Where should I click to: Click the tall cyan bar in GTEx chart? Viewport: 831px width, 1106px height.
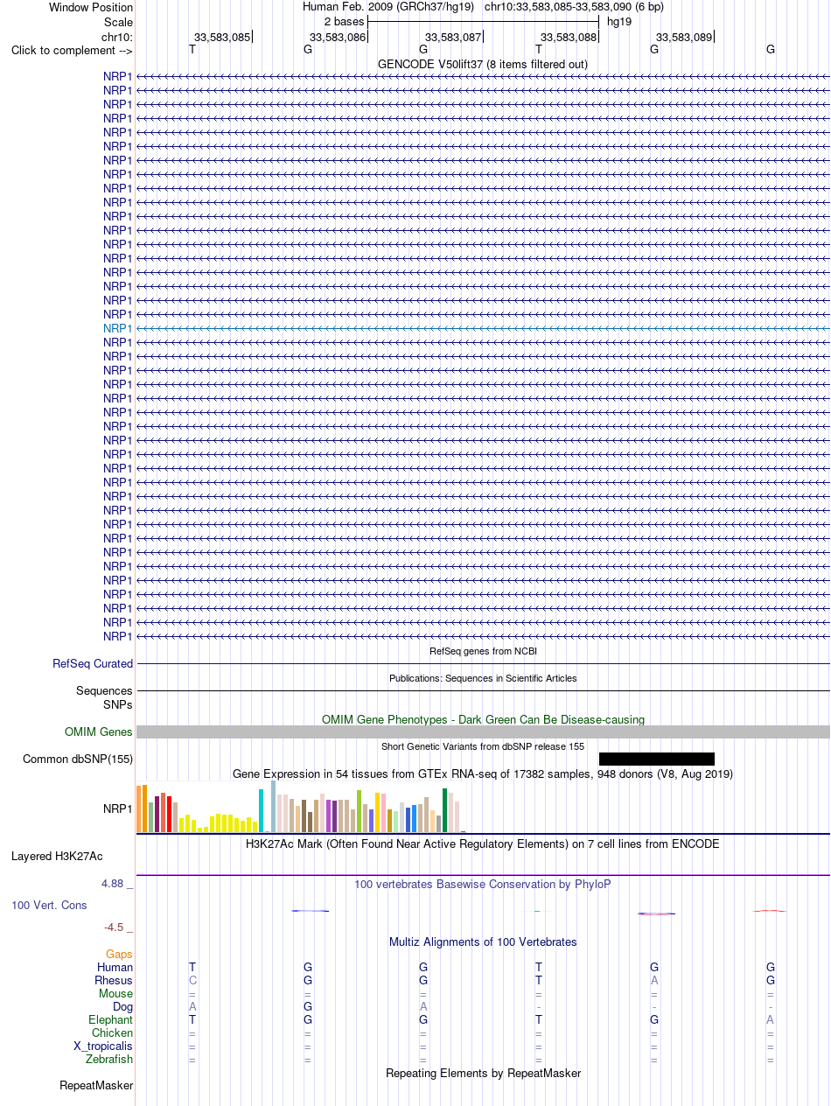[261, 810]
